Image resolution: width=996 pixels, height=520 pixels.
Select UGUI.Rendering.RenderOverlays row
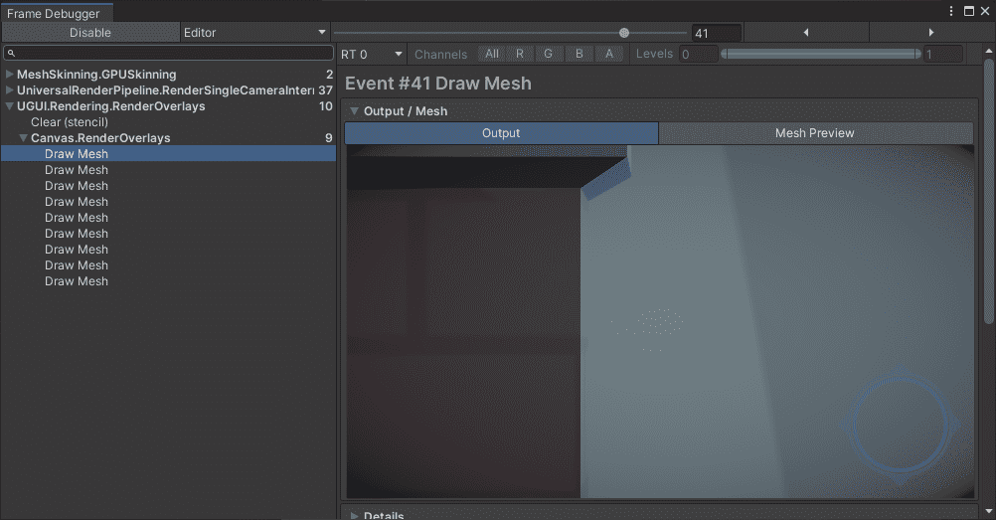(x=168, y=106)
